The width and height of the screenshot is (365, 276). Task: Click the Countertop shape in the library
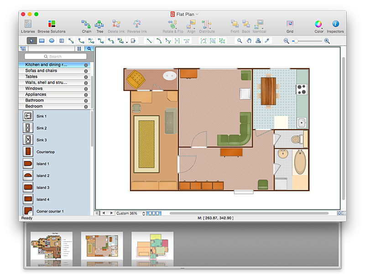click(28, 152)
